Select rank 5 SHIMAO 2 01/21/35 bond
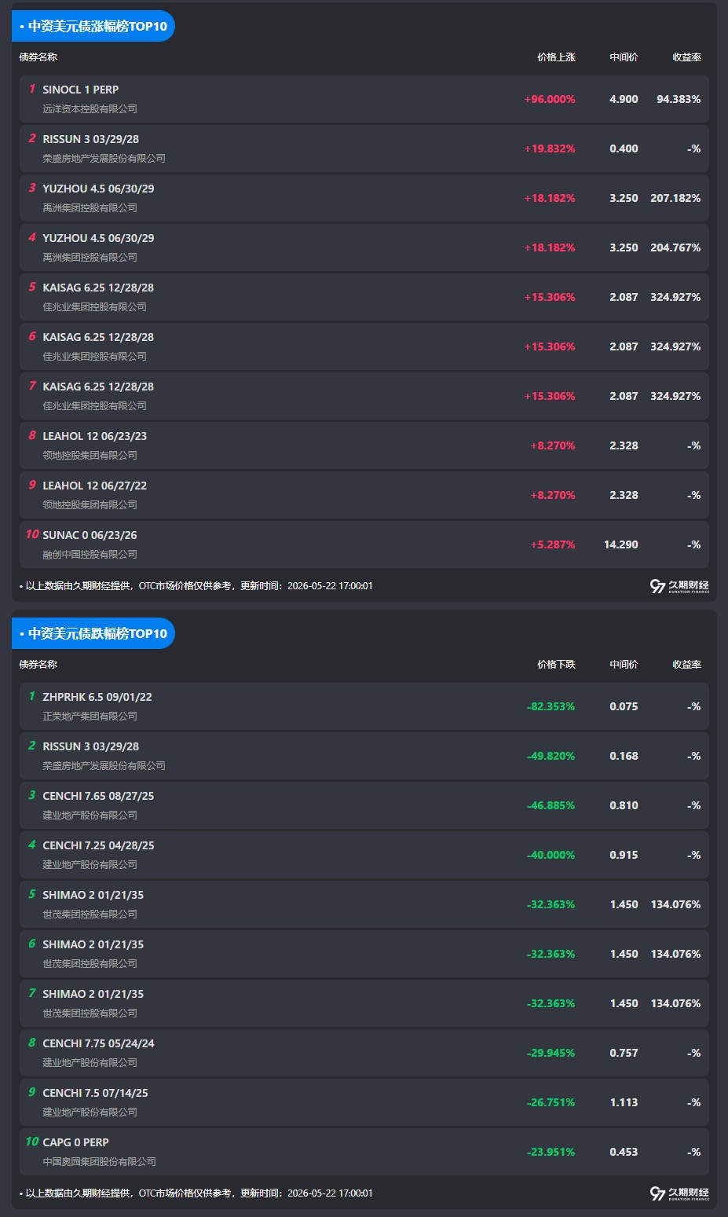The width and height of the screenshot is (728, 1217). pos(93,895)
